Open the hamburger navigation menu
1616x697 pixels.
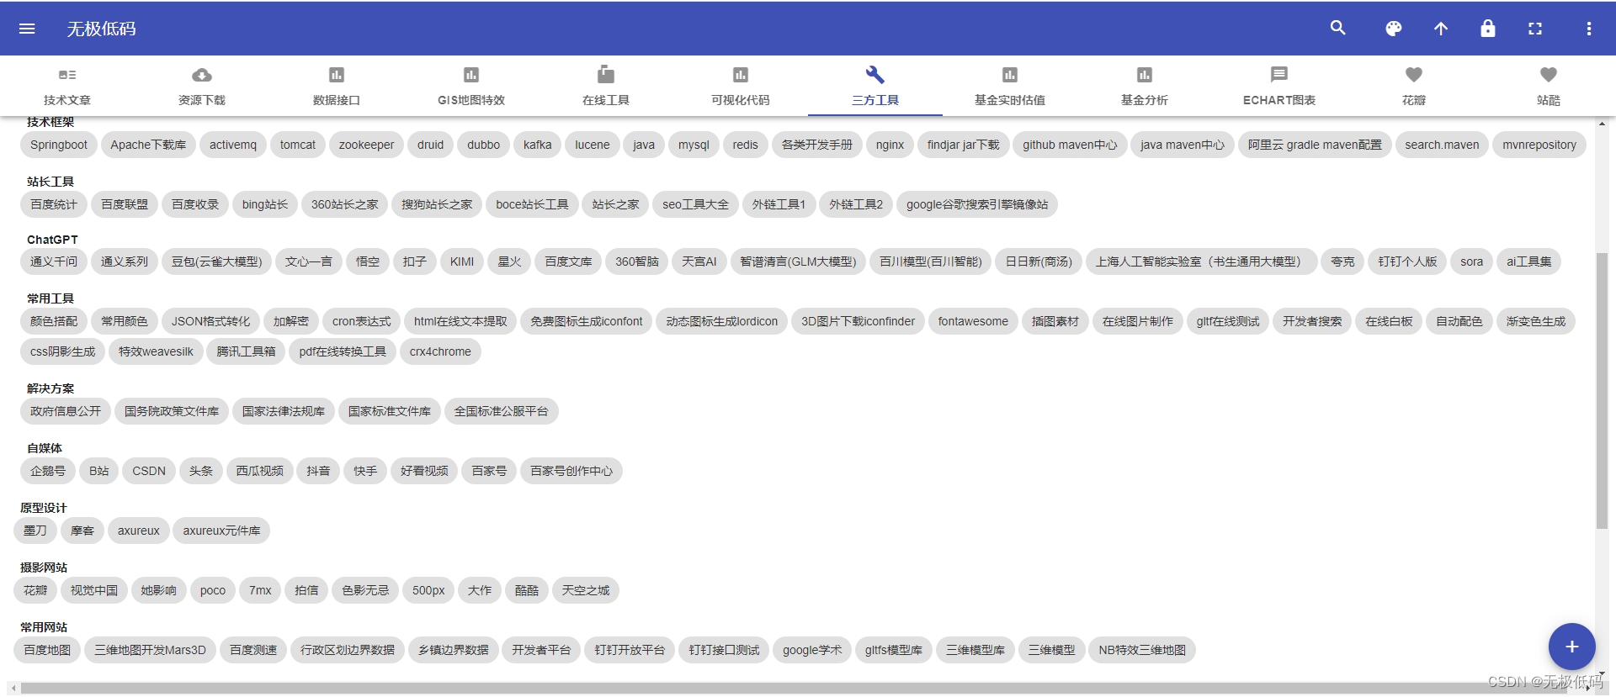click(x=27, y=29)
